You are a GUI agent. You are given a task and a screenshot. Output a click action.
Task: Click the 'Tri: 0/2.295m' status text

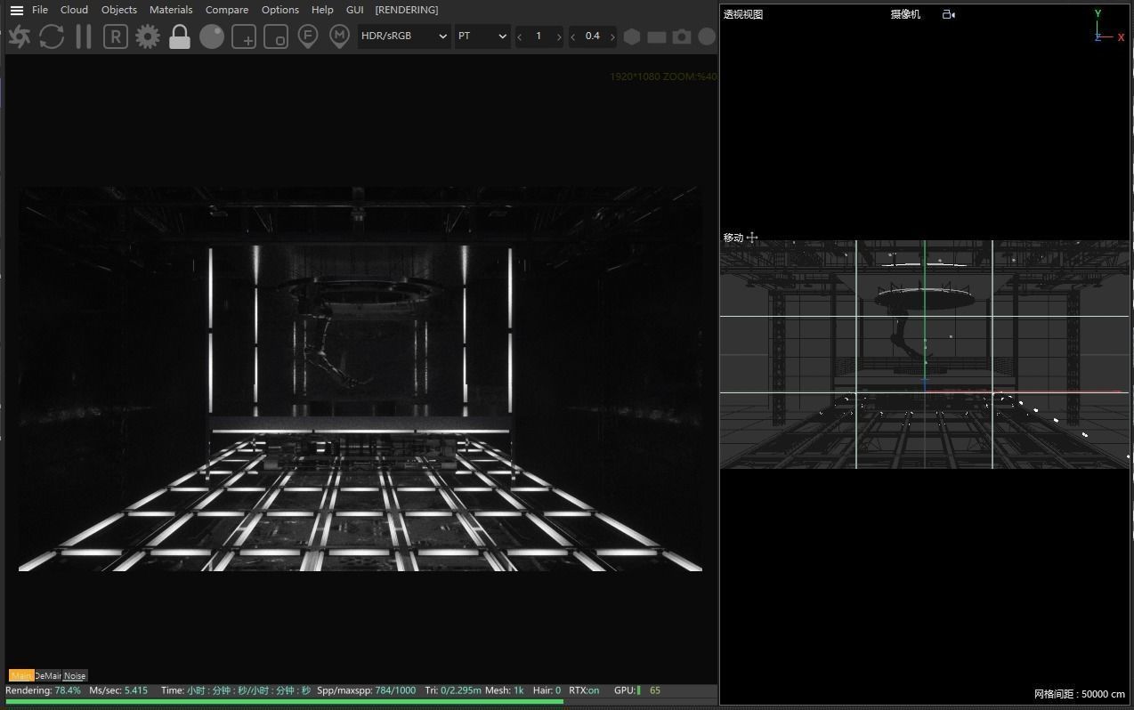[453, 690]
